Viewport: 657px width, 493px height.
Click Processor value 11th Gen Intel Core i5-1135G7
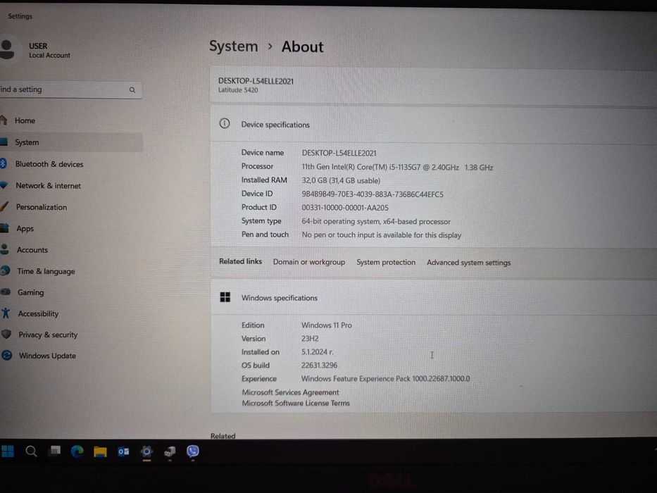(397, 168)
